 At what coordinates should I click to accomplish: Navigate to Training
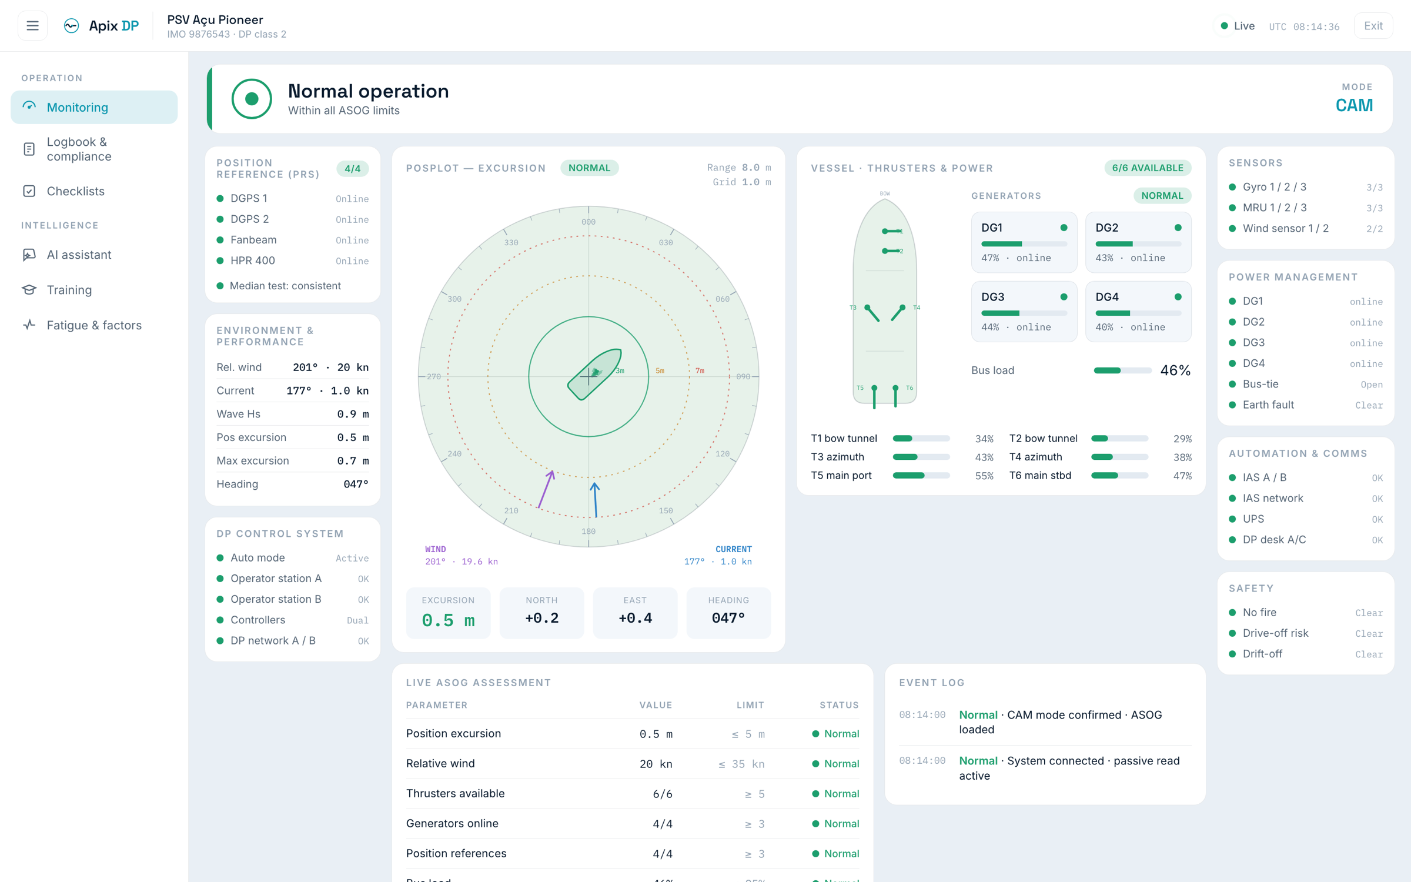pos(94,290)
